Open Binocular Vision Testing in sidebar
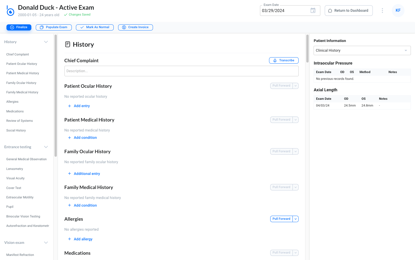Screen dimensions: 415x260 pyautogui.click(x=23, y=216)
